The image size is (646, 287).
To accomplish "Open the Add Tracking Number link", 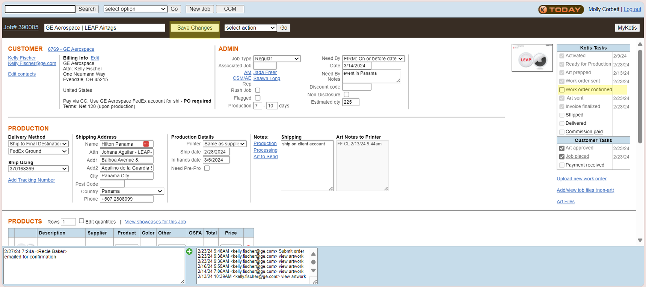I will [32, 180].
